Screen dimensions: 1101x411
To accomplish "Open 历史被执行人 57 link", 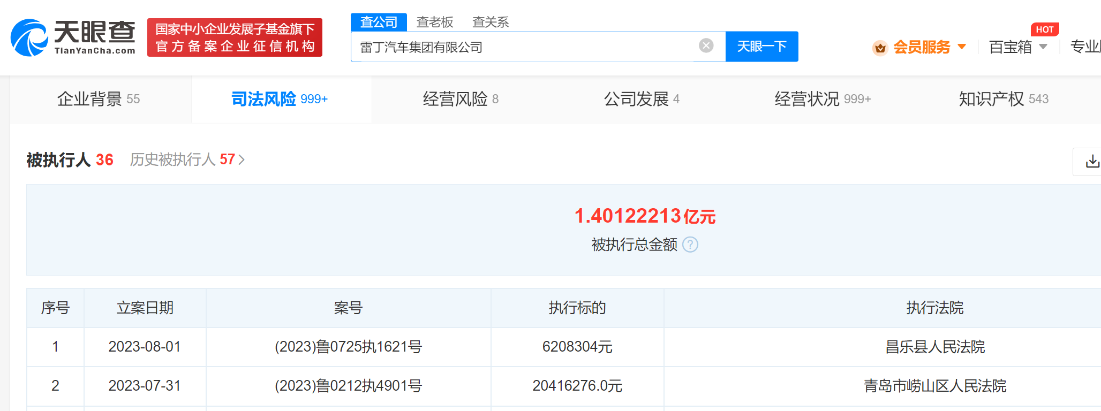I will click(x=187, y=159).
